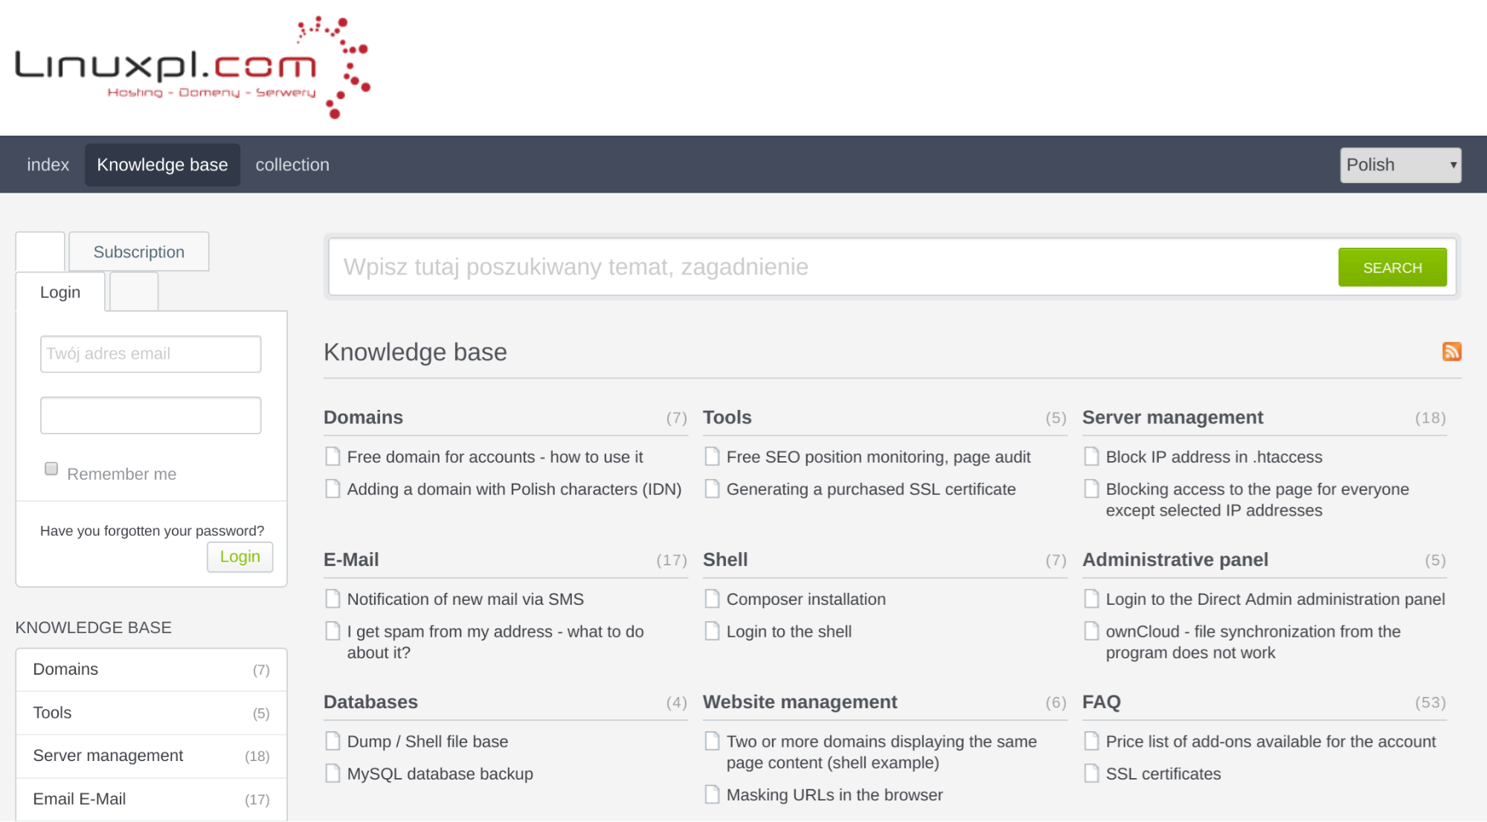Screen dimensions: 1487x822
Task: Click the Subscription tab
Action: click(x=138, y=251)
